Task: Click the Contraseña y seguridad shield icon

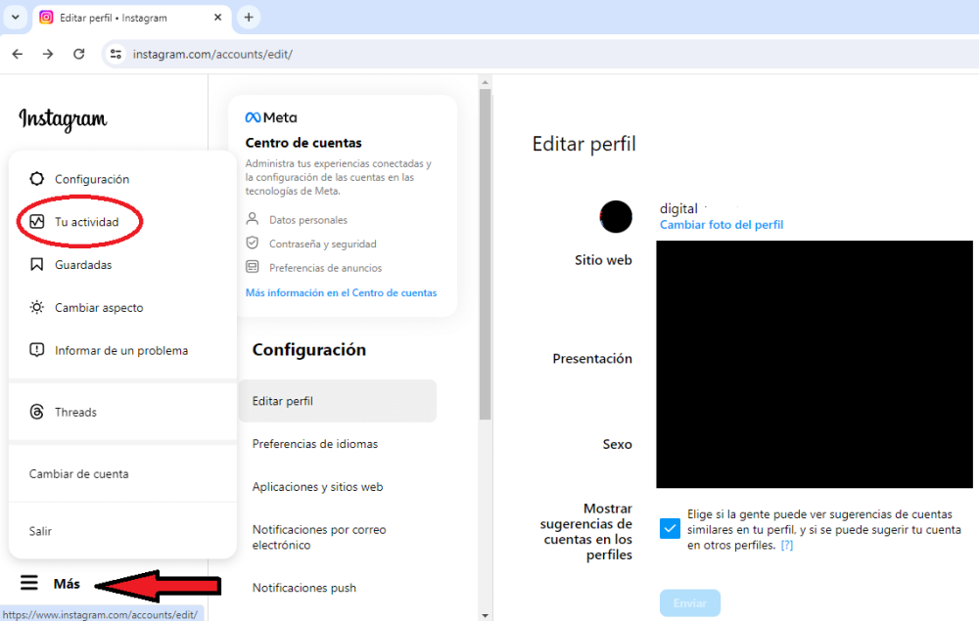Action: [253, 243]
